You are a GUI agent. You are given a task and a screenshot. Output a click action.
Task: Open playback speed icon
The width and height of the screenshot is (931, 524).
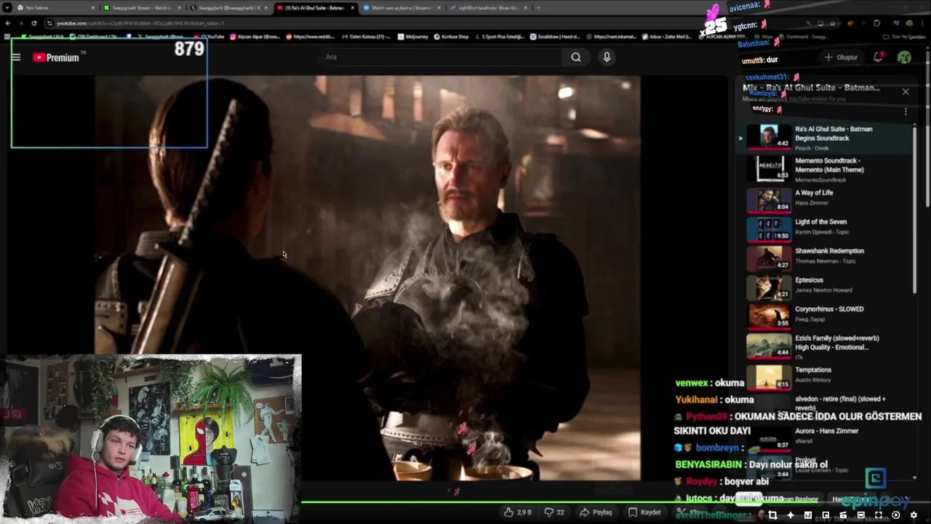tap(896, 515)
